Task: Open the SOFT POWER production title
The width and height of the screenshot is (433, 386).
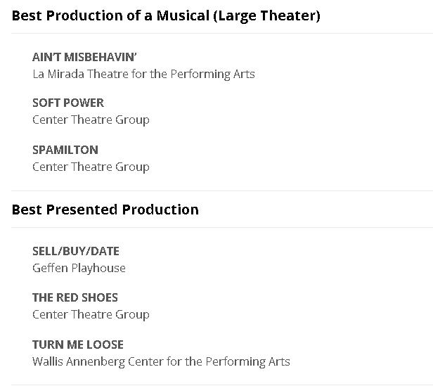Action: point(68,103)
